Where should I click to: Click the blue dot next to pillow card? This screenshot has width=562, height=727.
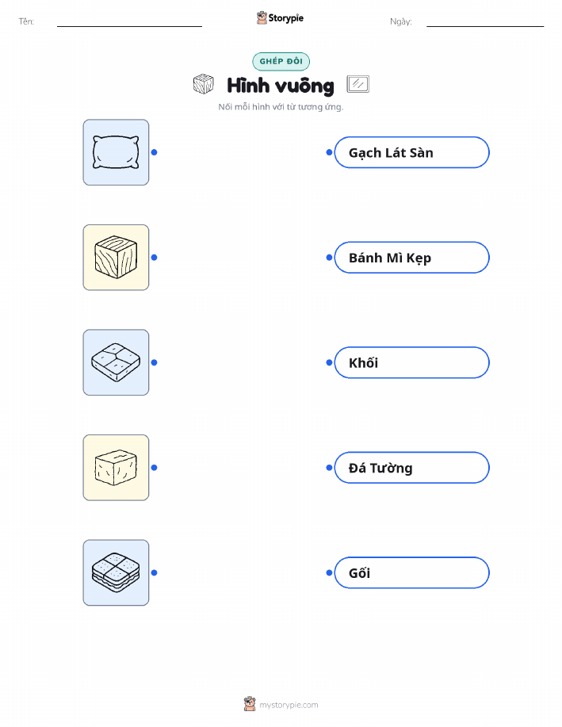155,152
